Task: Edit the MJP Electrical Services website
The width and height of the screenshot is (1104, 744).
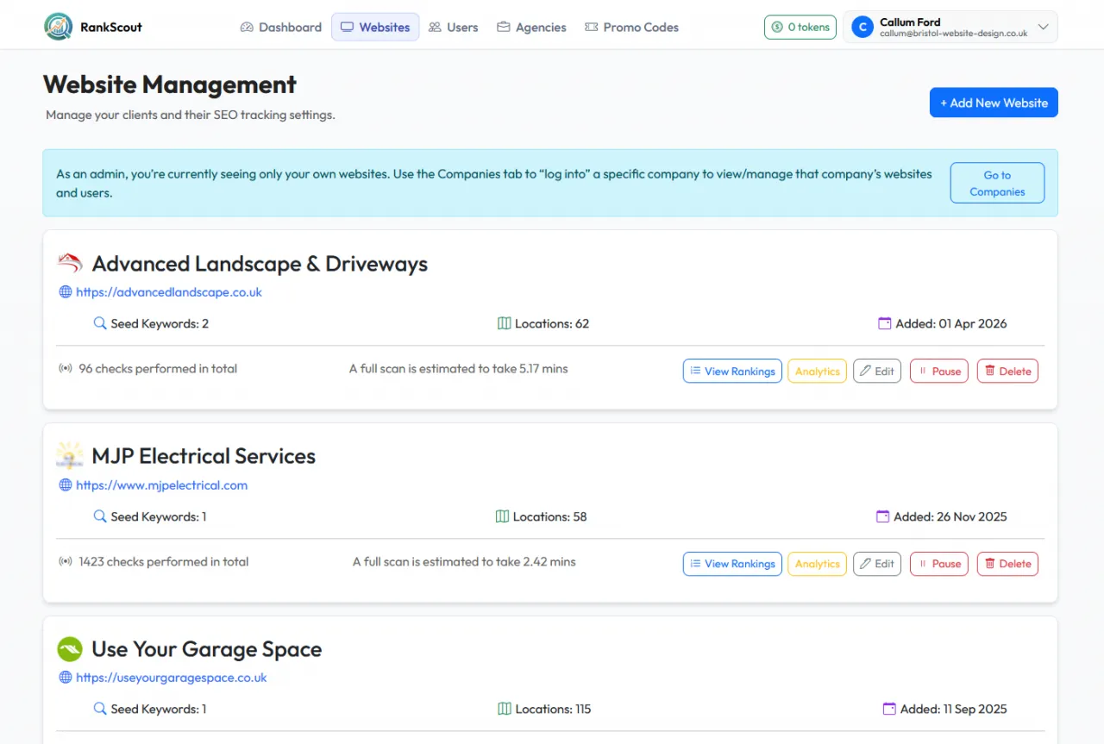Action: [877, 564]
